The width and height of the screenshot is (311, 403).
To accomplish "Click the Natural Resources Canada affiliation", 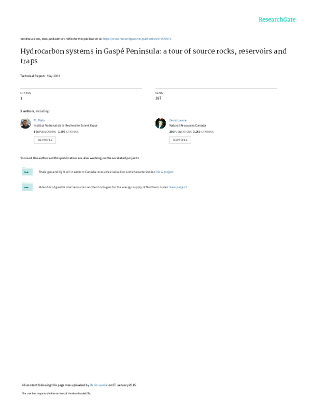I will pyautogui.click(x=187, y=126).
